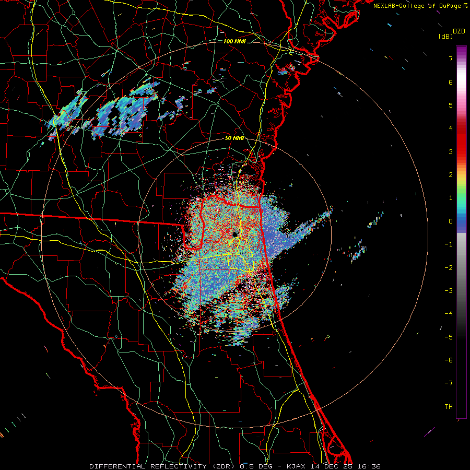Click the "100 NMI" range ring label
The height and width of the screenshot is (470, 470).
(234, 41)
